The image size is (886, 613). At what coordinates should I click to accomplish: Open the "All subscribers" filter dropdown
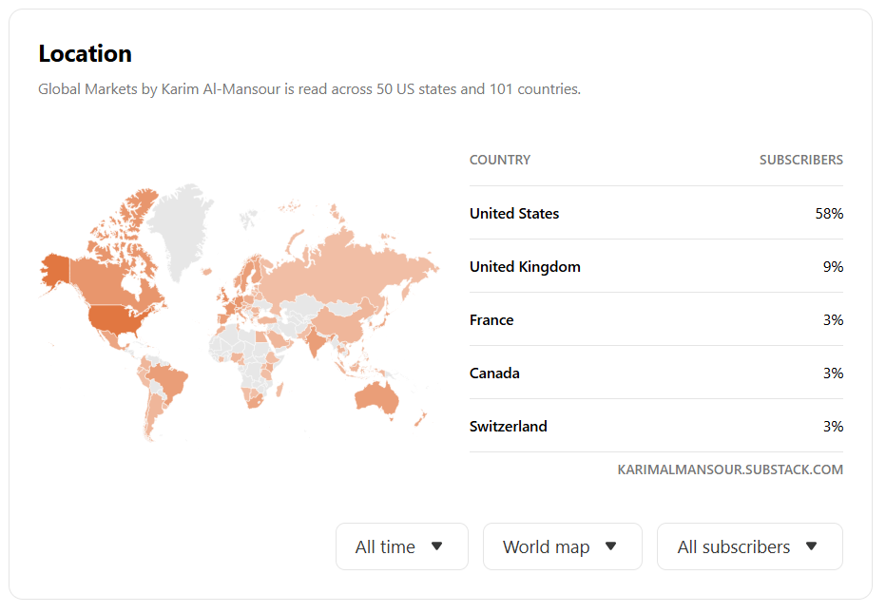749,546
